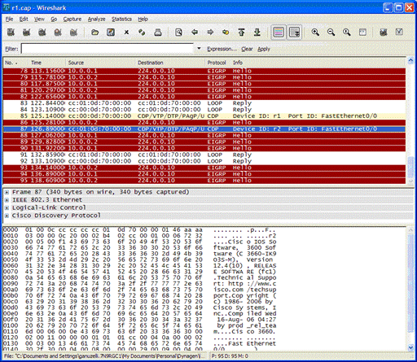Select packet 95 EIGRP Hello row

tap(204, 181)
